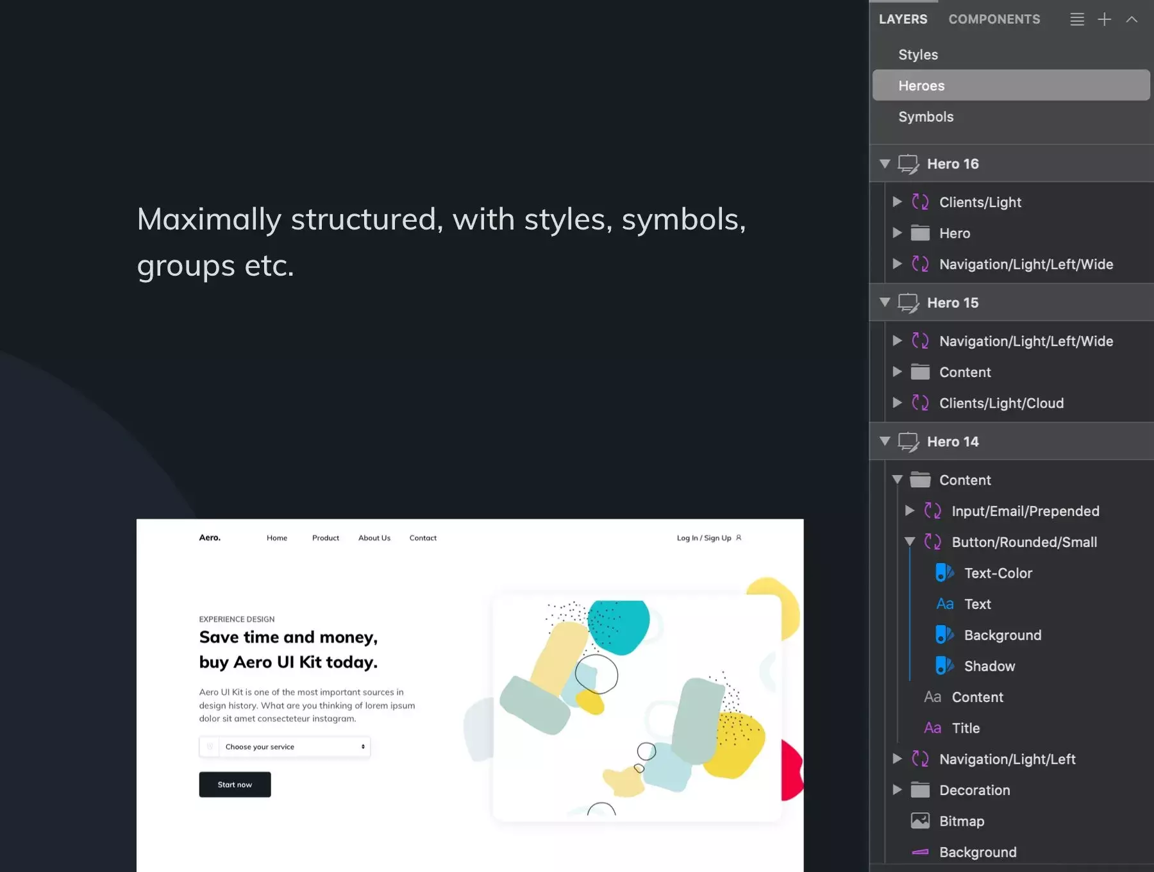The width and height of the screenshot is (1154, 872).
Task: Click the Aero. logo in preview
Action: (210, 537)
